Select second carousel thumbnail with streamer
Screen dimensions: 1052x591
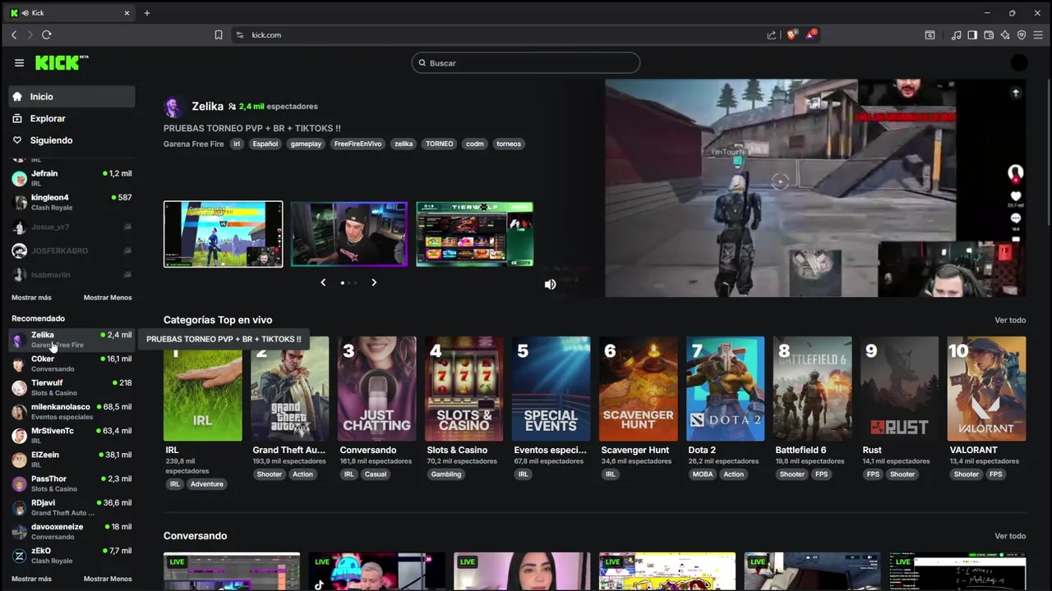pos(348,234)
